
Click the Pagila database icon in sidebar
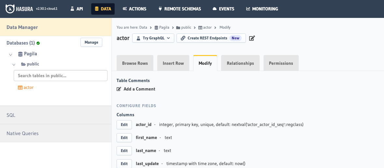(x=20, y=54)
